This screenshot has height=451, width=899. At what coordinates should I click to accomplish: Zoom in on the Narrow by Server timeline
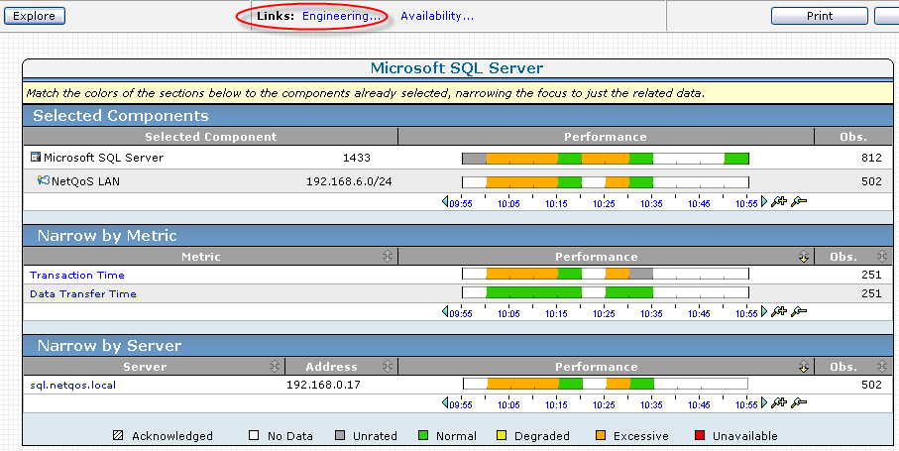point(779,402)
